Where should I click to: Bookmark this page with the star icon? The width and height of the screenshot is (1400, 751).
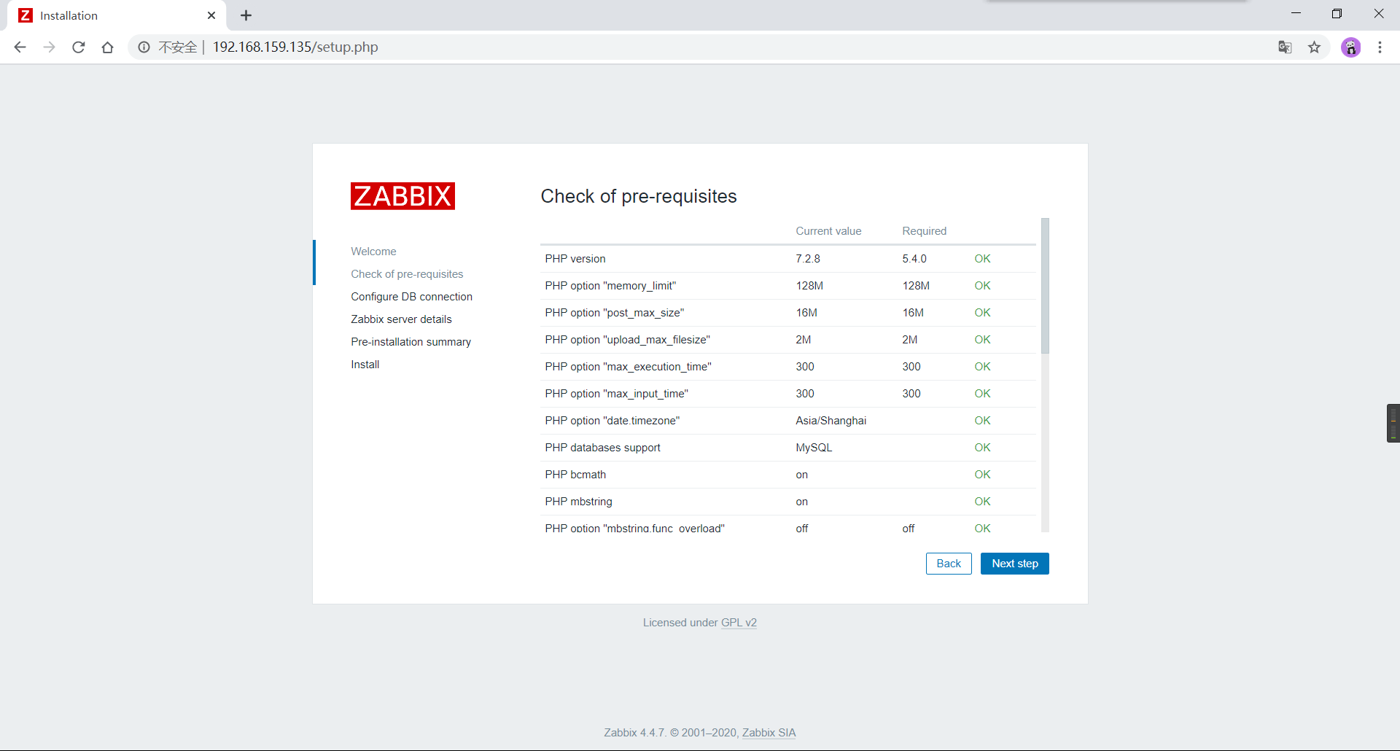point(1314,47)
